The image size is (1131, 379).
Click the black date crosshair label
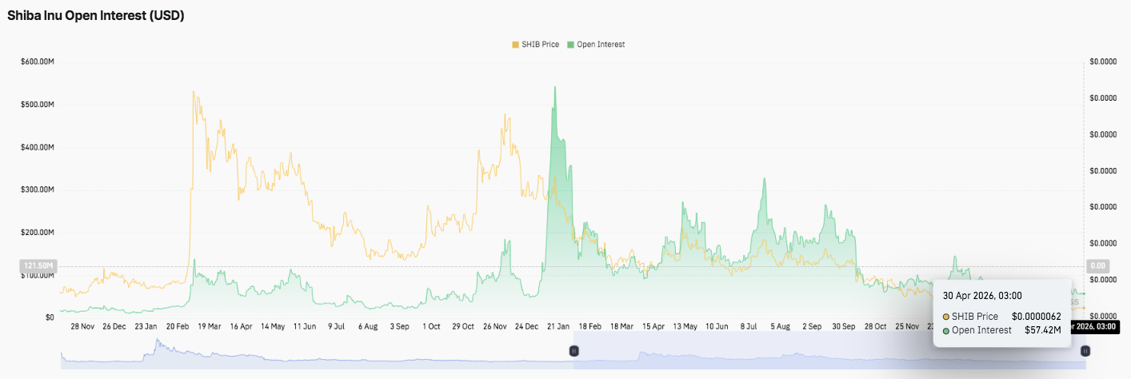(1096, 326)
